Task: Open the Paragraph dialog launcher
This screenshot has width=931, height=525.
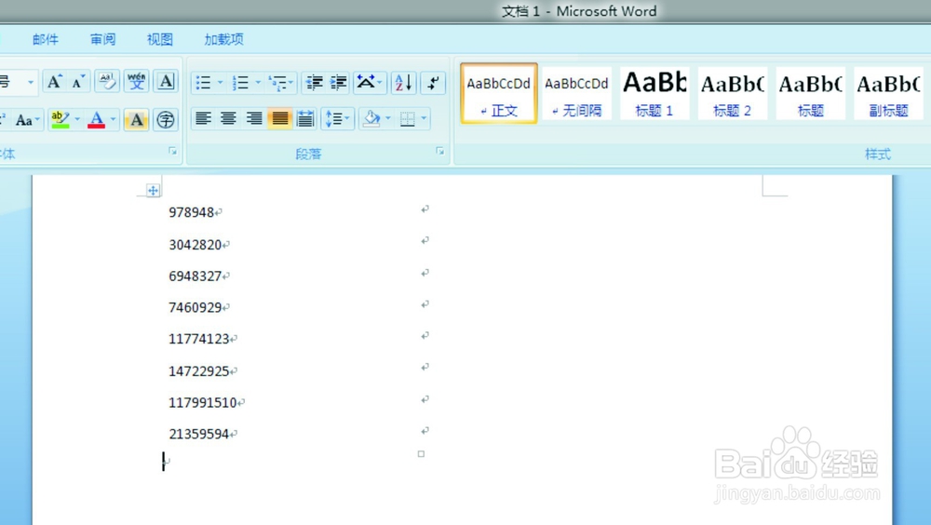Action: (440, 152)
